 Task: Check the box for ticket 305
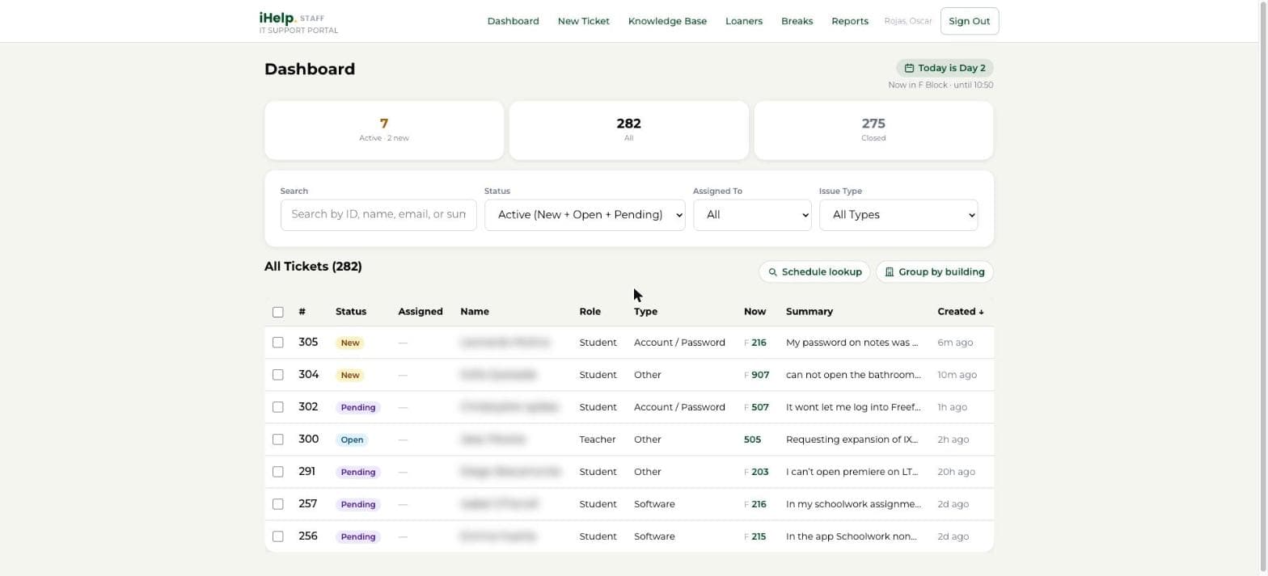click(x=278, y=343)
